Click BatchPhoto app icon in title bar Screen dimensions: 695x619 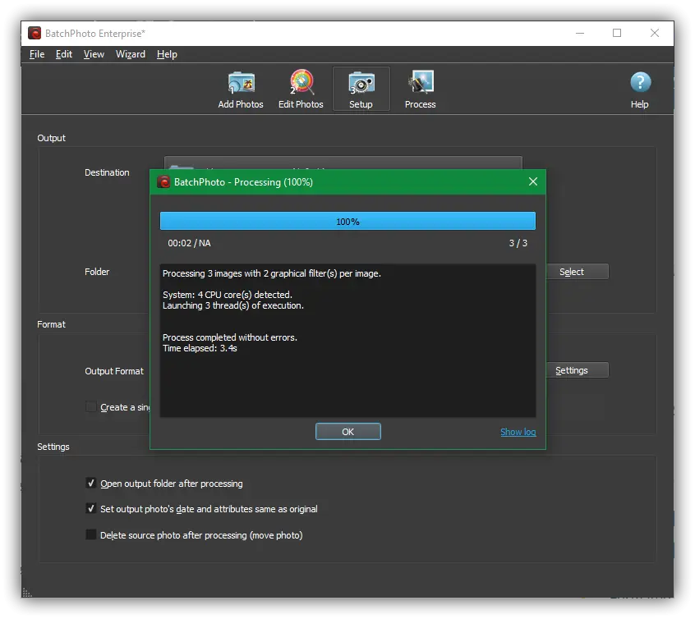(x=35, y=33)
